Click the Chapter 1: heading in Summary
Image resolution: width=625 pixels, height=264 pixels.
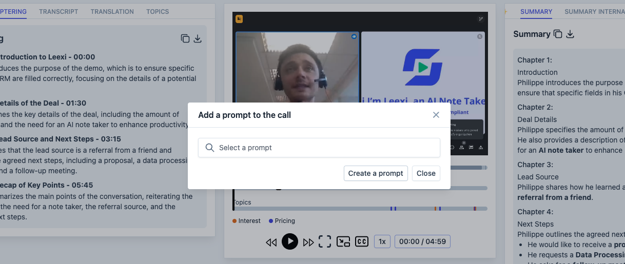coord(535,60)
